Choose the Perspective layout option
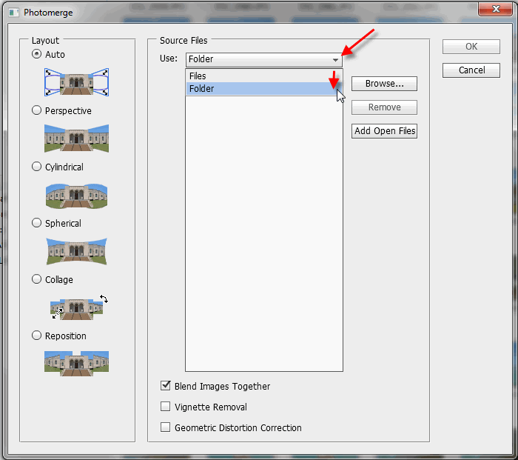Viewport: 518px width, 460px height. 37,110
